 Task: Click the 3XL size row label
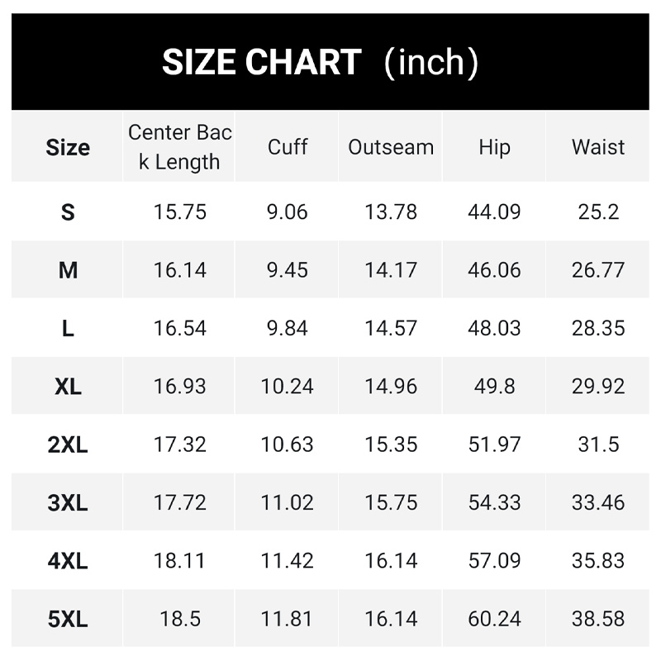click(68, 502)
